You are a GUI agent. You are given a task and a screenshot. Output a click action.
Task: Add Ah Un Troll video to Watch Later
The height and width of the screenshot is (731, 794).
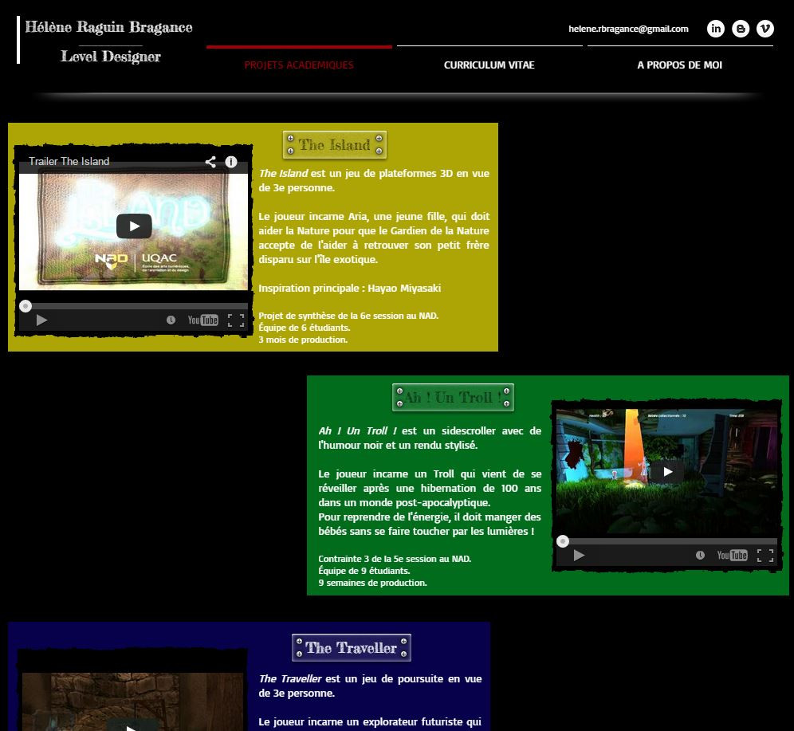click(701, 554)
